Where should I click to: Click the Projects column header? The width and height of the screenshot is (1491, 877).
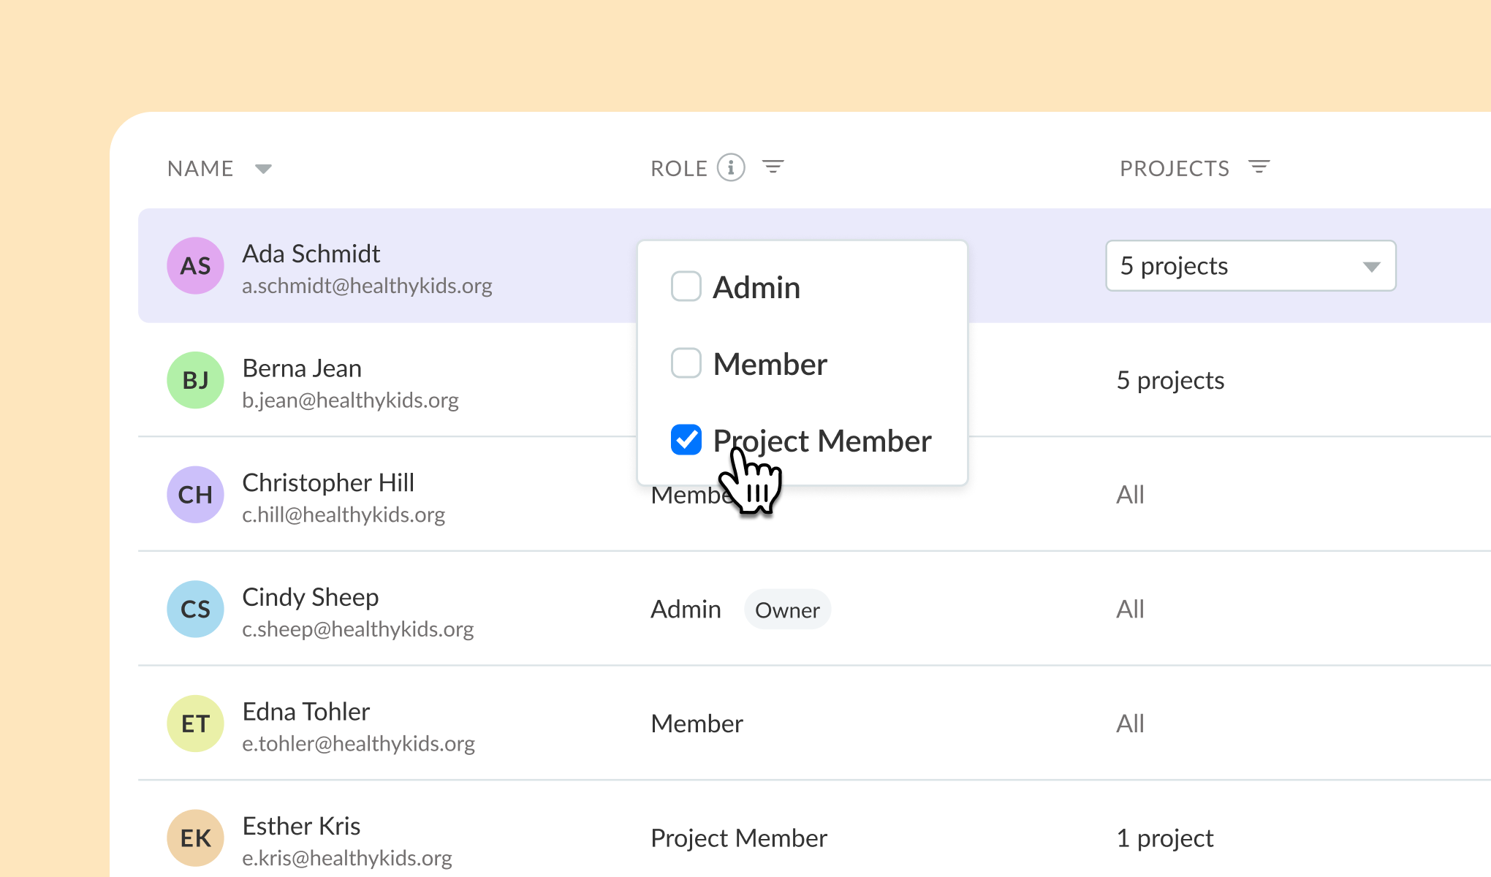click(1174, 169)
